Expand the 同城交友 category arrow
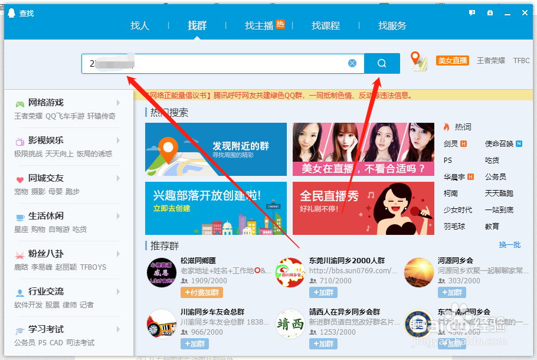This screenshot has height=360, width=537. pyautogui.click(x=118, y=178)
